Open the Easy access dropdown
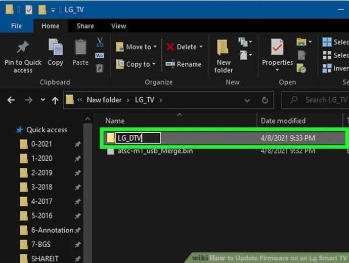Screen dimensions: 349x263 (x=245, y=55)
